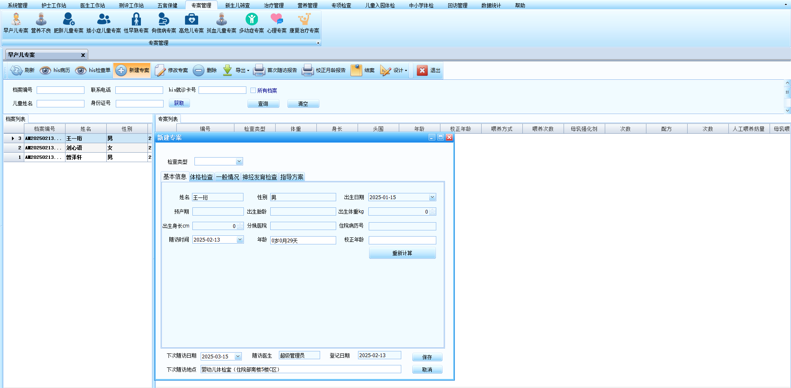Open the 新生儿筛查 menu
The width and height of the screenshot is (791, 388).
pyautogui.click(x=237, y=5)
